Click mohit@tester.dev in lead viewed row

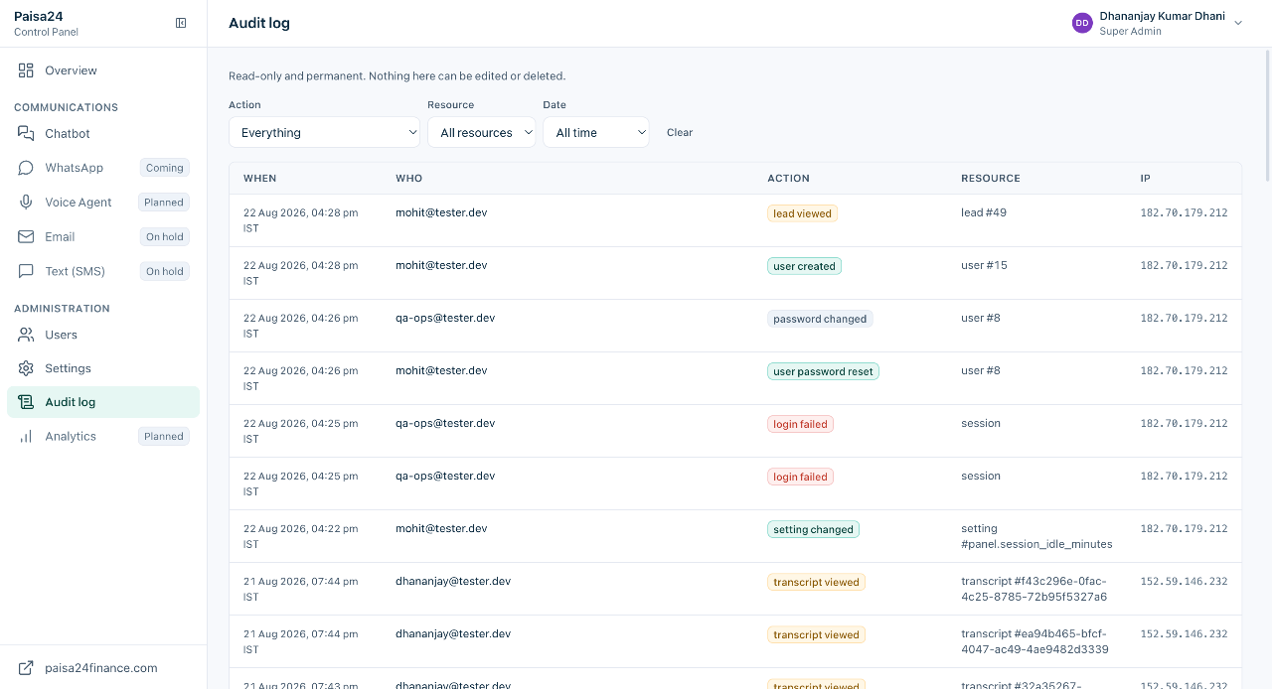click(441, 212)
